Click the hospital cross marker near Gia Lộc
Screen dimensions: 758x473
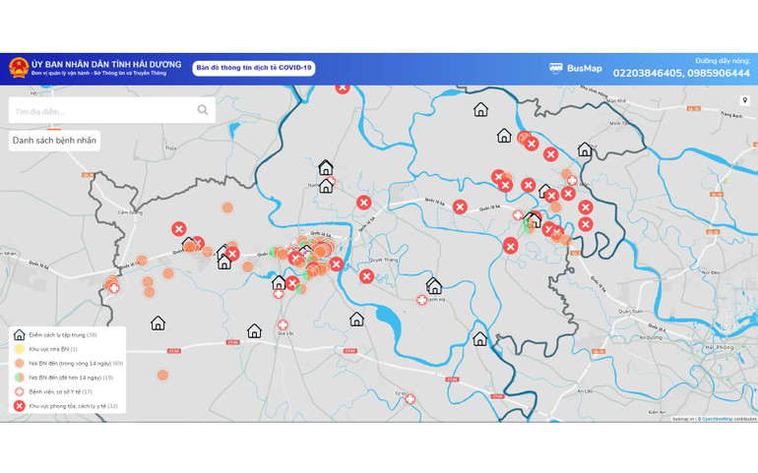click(283, 325)
